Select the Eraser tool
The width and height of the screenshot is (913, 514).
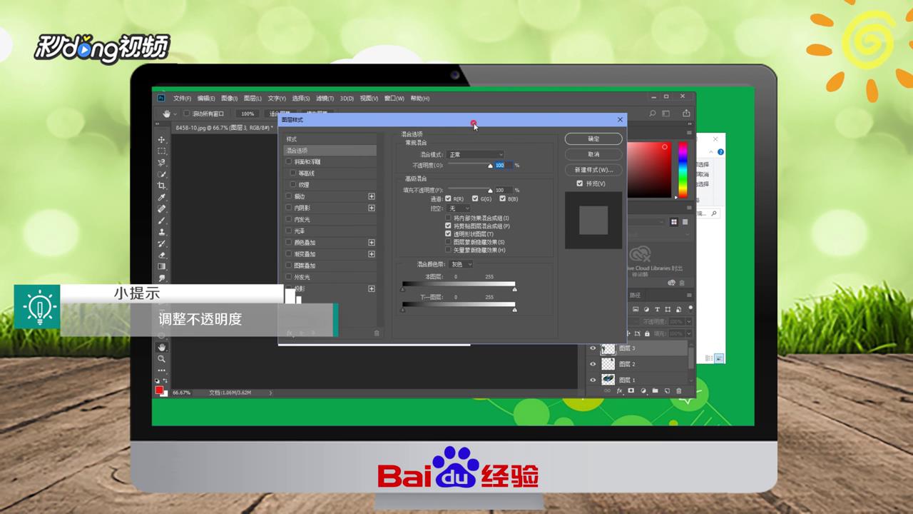click(x=162, y=255)
